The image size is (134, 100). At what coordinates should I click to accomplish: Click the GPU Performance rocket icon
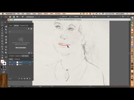click(x=23, y=17)
